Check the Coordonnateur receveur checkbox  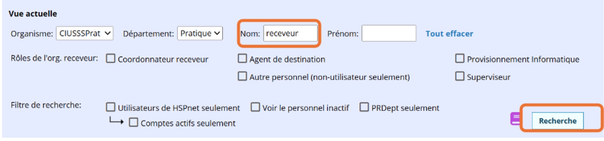click(x=111, y=59)
